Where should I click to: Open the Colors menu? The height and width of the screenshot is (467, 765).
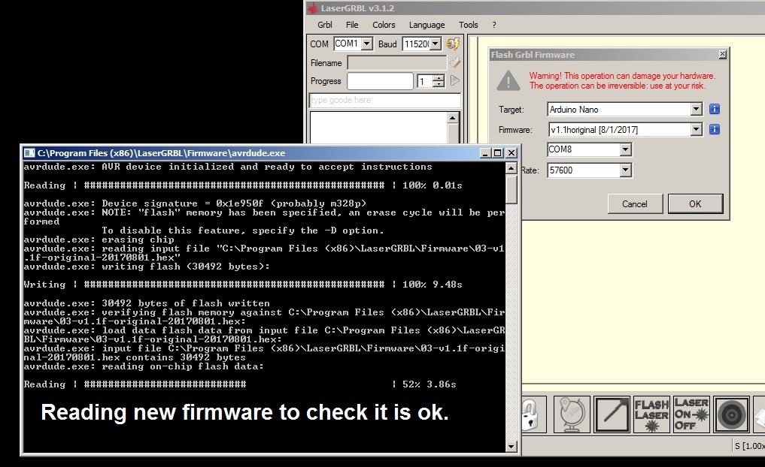pos(384,25)
